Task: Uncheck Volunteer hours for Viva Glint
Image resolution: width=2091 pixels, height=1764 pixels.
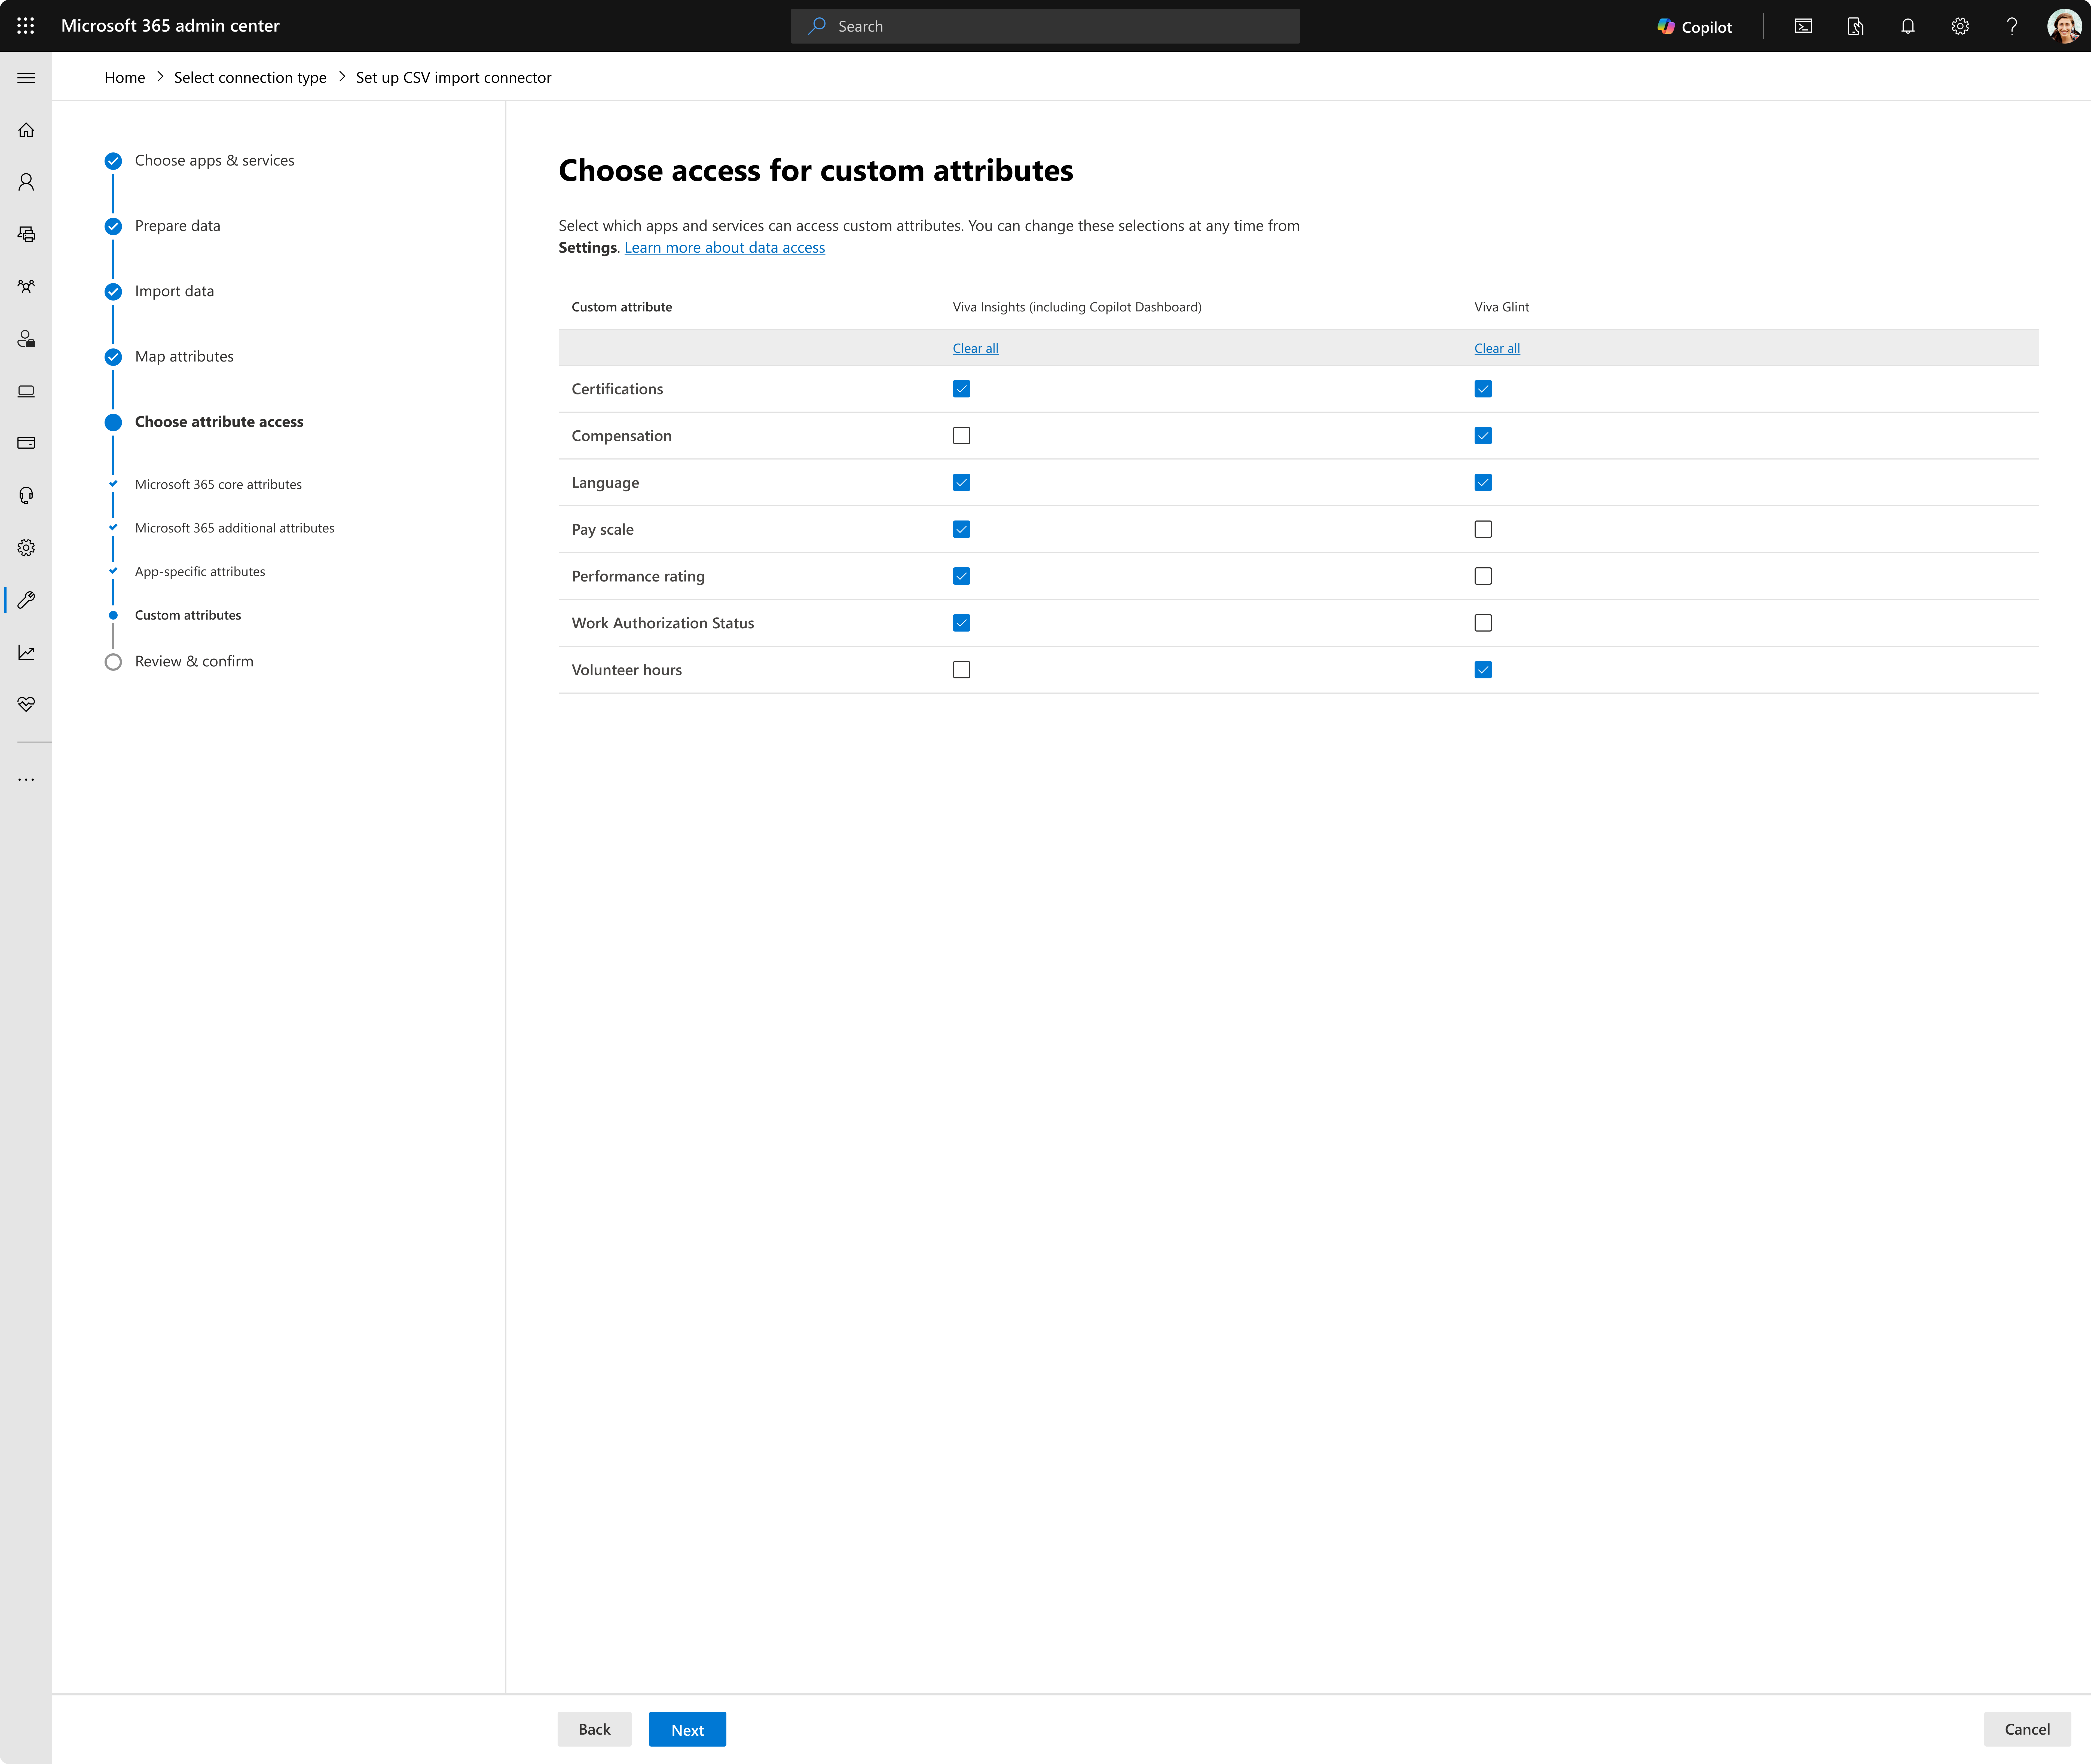Action: tap(1483, 670)
